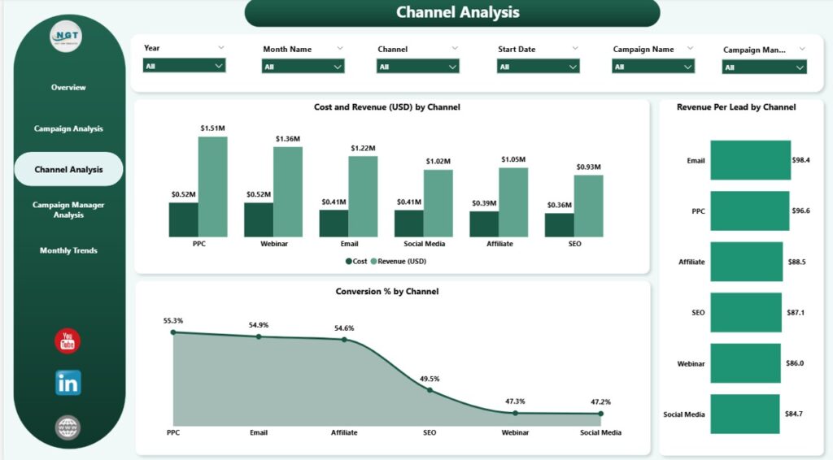Click the SEO 49.5% conversion data point
This screenshot has height=460, width=833.
[x=430, y=390]
